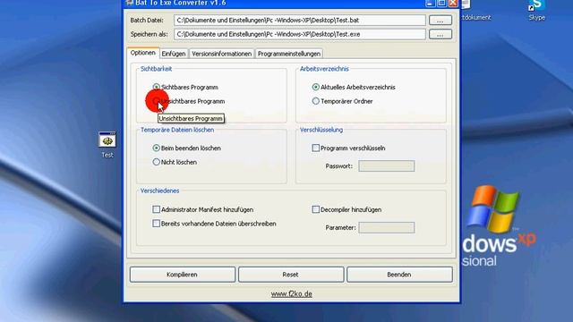The height and width of the screenshot is (322, 573).
Task: Maximize the Bat To Exe Converter window
Action: pyautogui.click(x=441, y=4)
